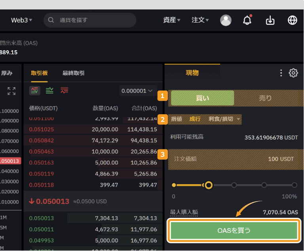The image size is (304, 251).
Task: Open the Web3 dropdown menu
Action: 21,20
